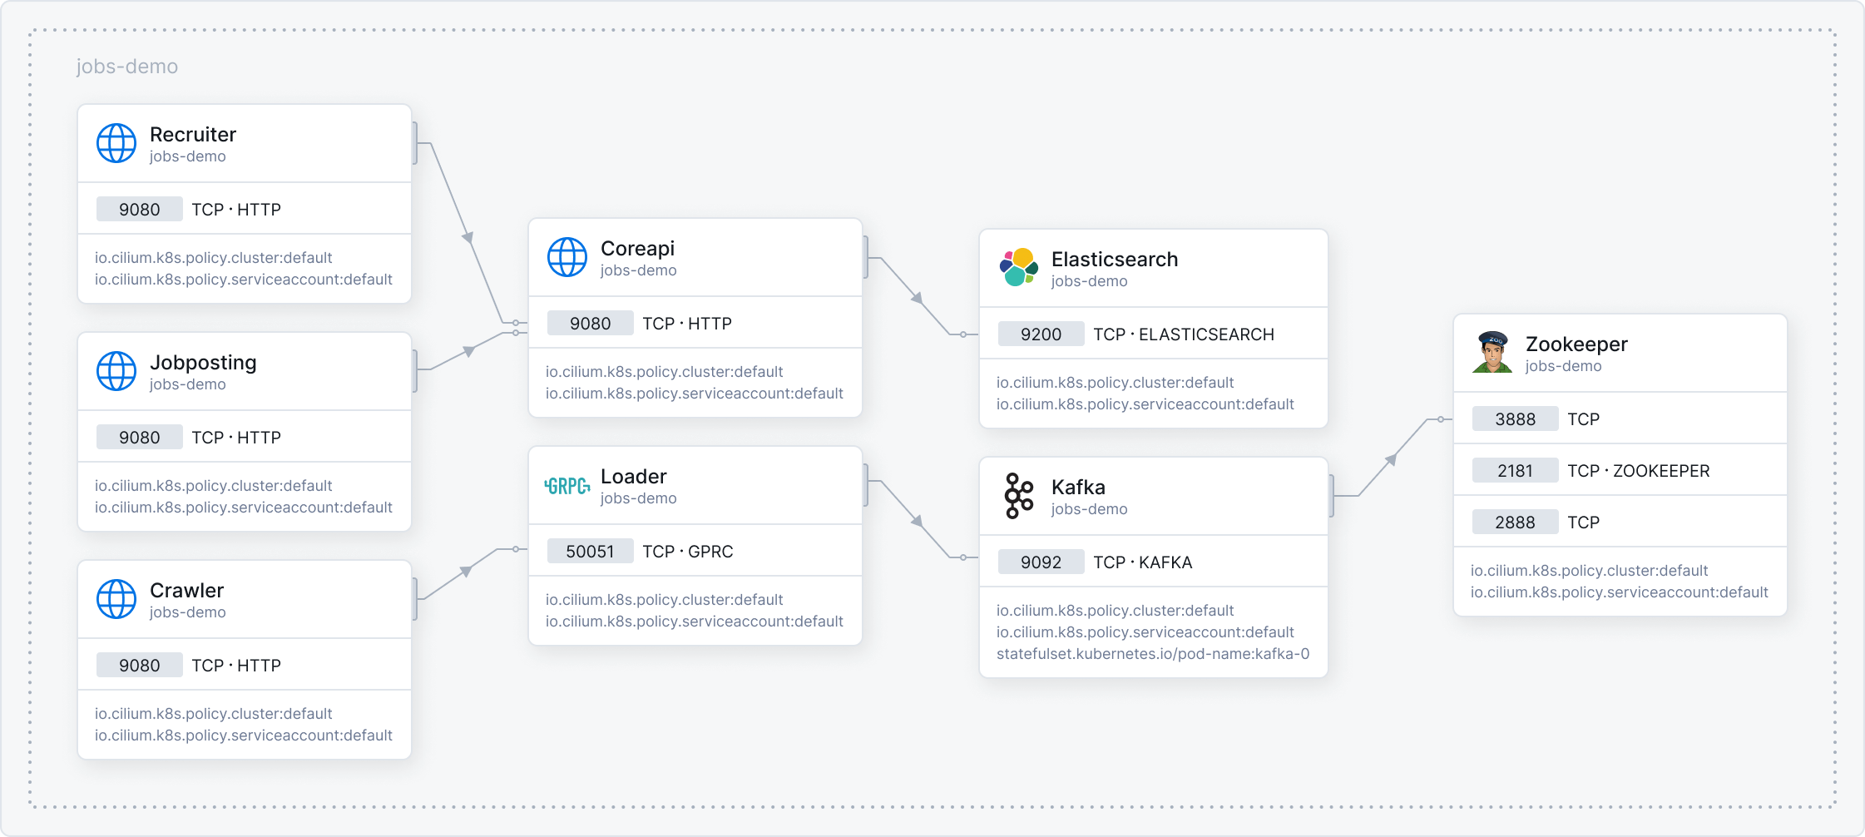Click connector endpoint at Loader port 50051

click(x=516, y=549)
